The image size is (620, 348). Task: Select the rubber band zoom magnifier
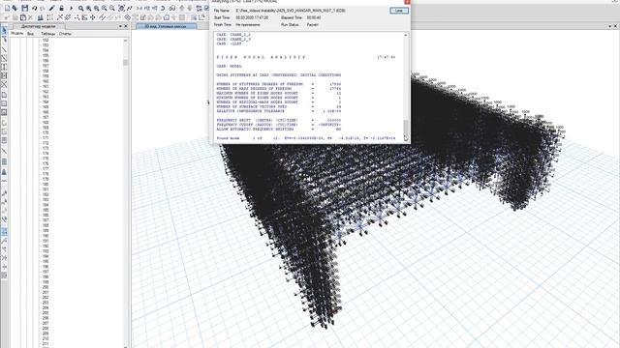pos(80,9)
